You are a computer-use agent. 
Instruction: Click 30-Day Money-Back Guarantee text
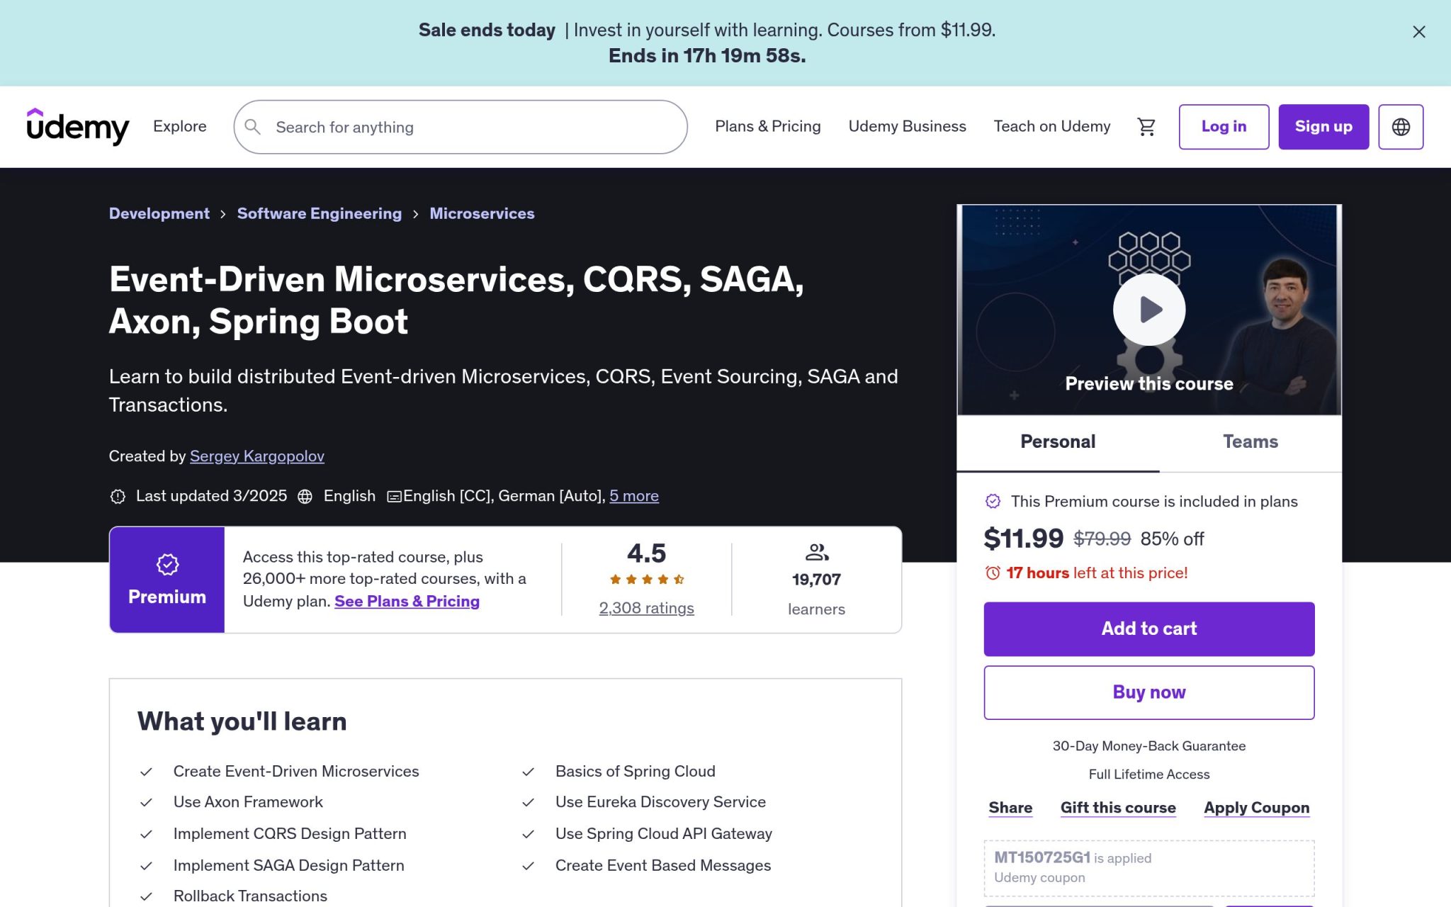1148,746
